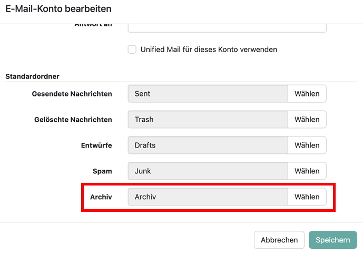
Task: Open folder picker for Spam via Wählen
Action: 307,171
